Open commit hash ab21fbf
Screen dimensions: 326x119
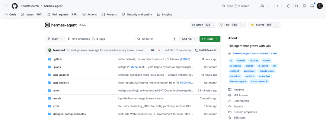pos(170,50)
